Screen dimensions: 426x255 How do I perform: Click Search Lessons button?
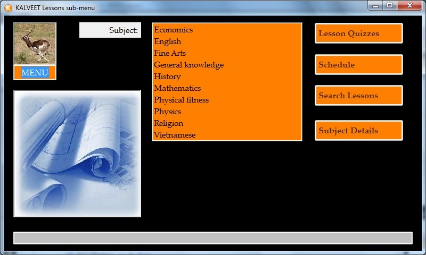pos(358,96)
